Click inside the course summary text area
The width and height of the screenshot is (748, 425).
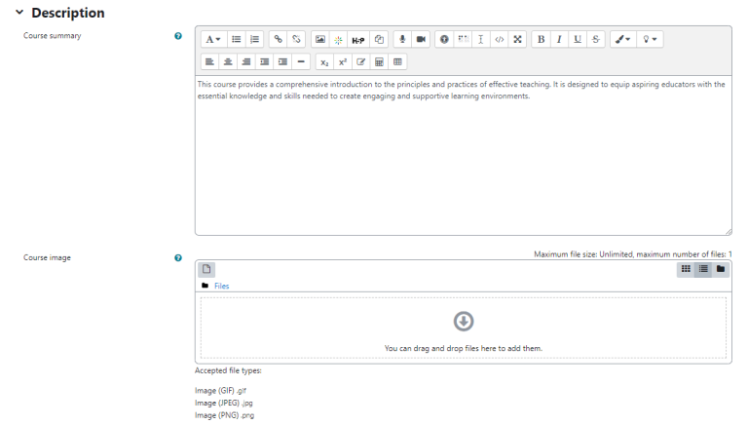[464, 155]
